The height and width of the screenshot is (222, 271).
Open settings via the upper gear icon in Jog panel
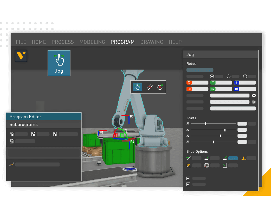pos(254,95)
